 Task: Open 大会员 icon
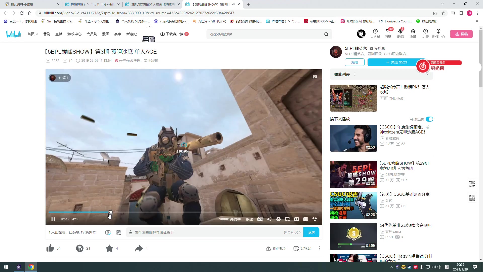(x=375, y=33)
